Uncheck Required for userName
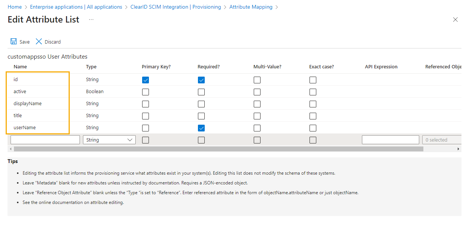The image size is (469, 243). (201, 128)
